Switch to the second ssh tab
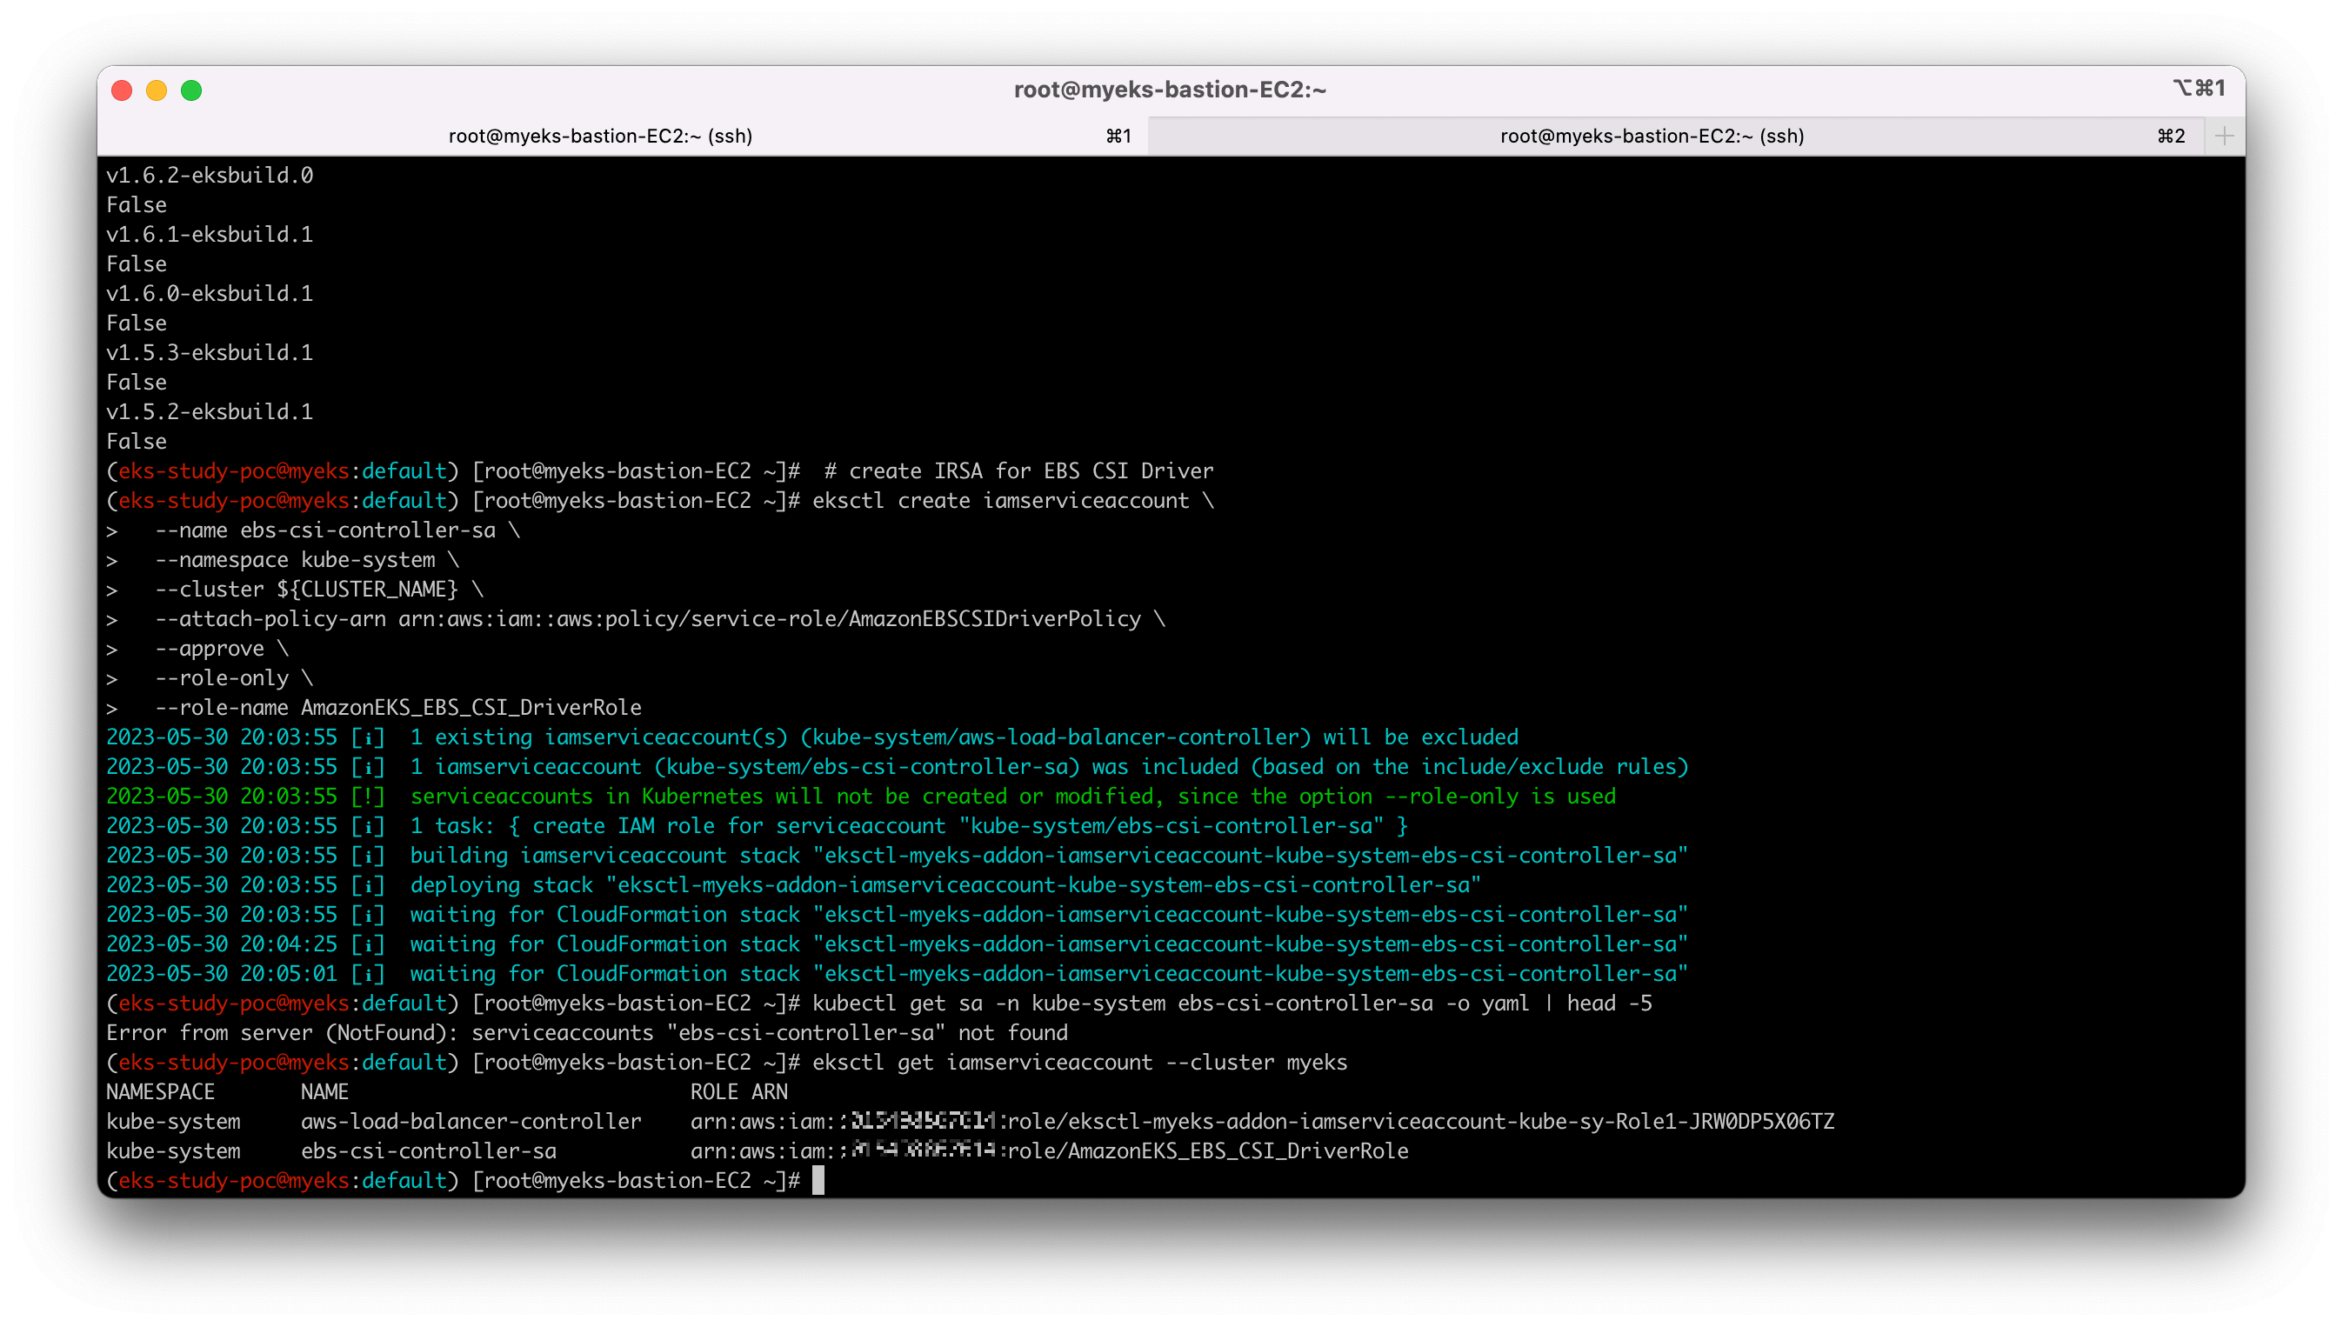This screenshot has height=1327, width=2343. (1652, 136)
